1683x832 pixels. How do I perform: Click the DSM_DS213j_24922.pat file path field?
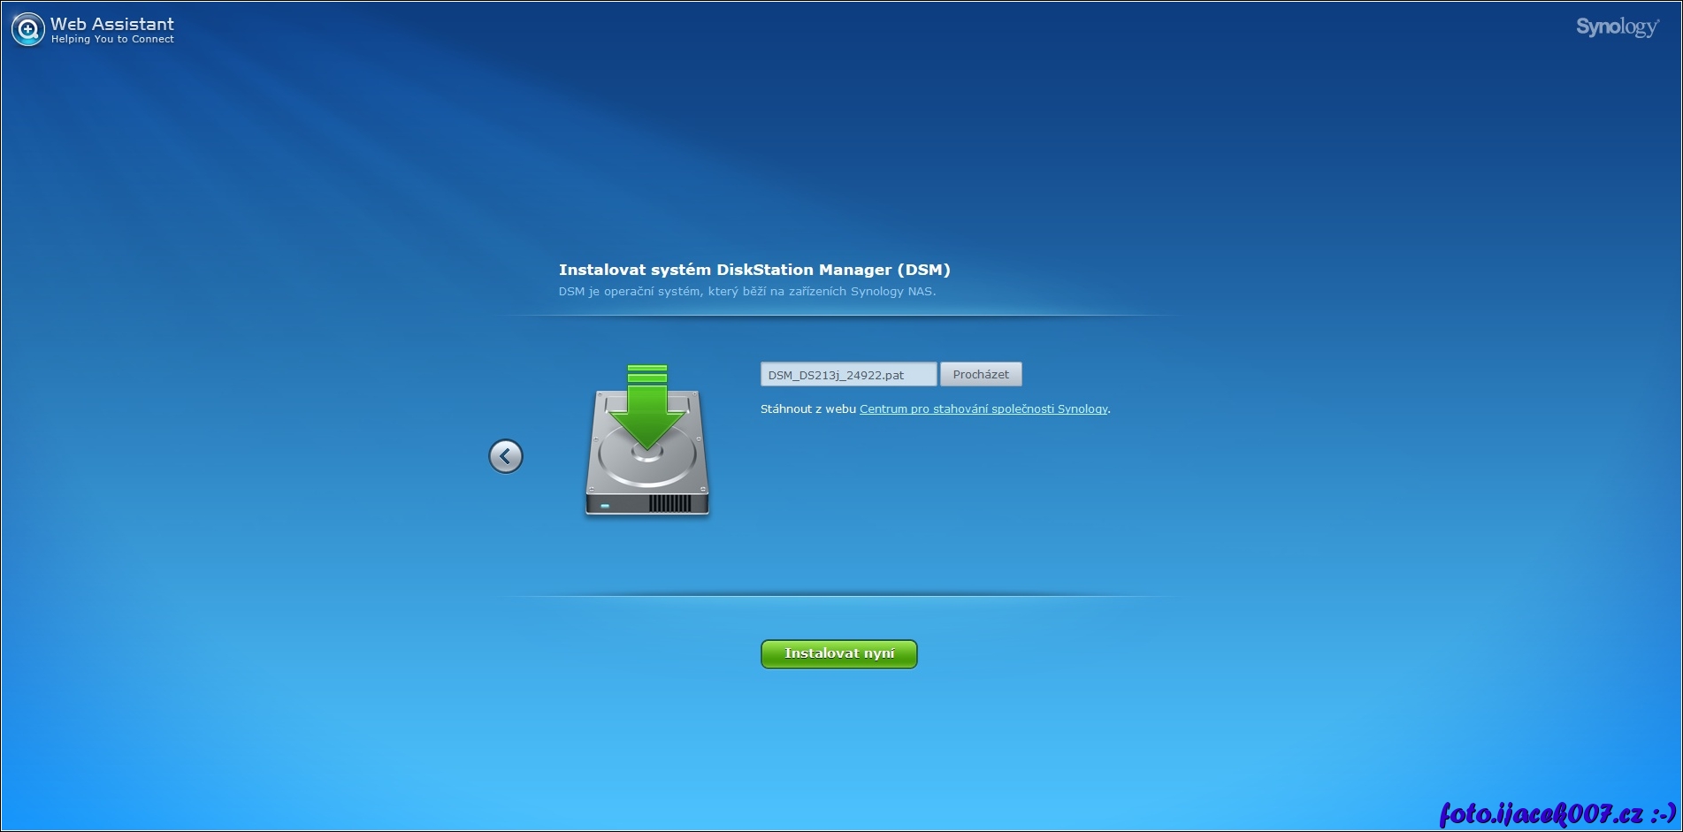click(x=847, y=375)
